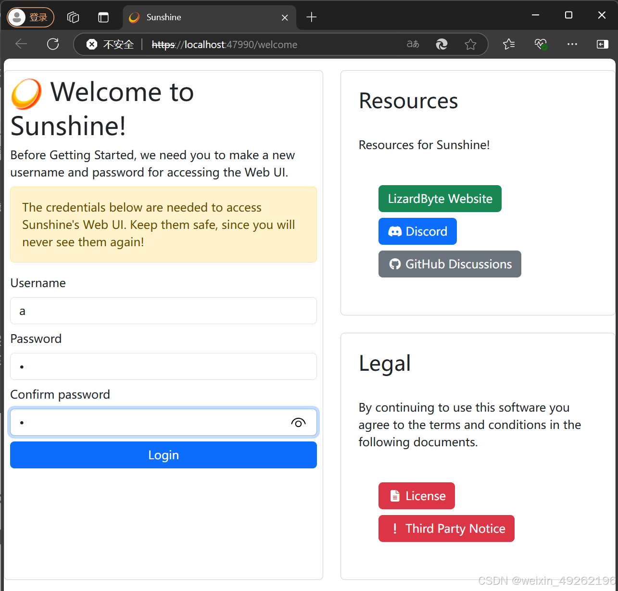Toggle the sidebar panel icon
Screen dimensions: 618x591
(602, 44)
